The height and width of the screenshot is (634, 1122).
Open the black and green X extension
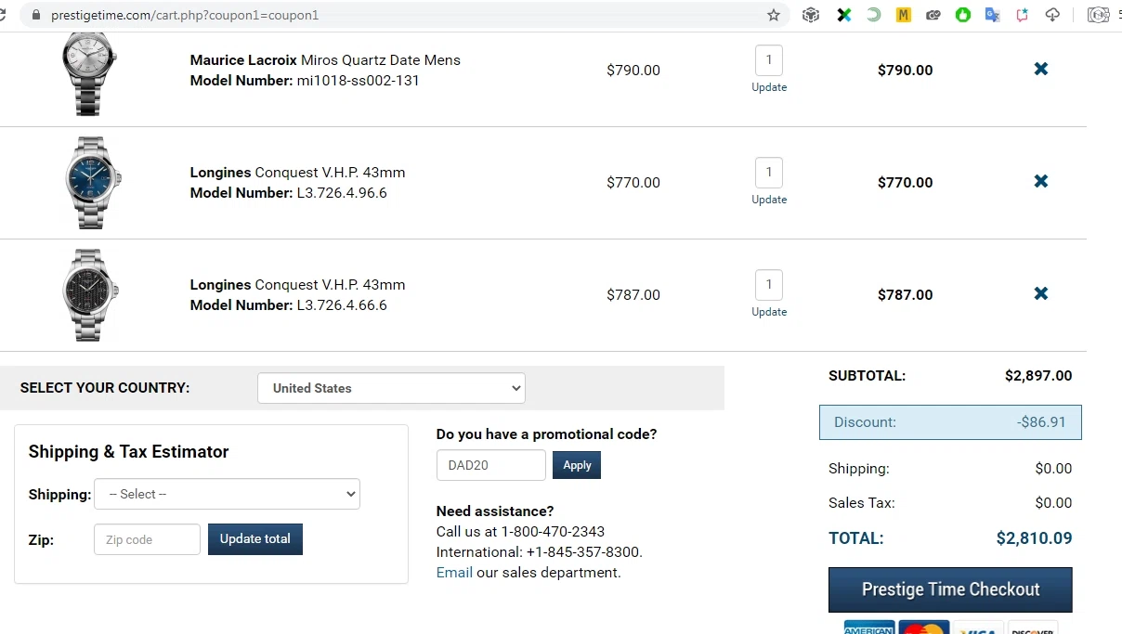point(843,15)
